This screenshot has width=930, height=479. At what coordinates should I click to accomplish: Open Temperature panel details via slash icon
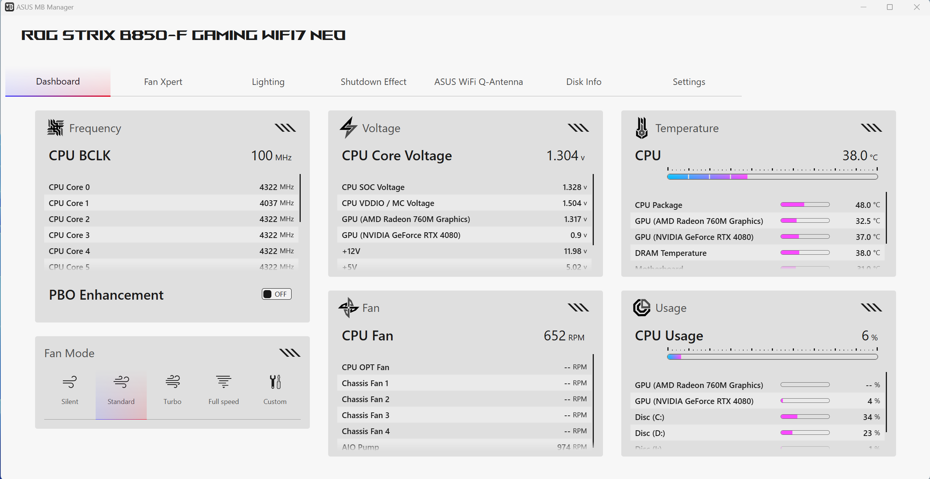coord(871,128)
